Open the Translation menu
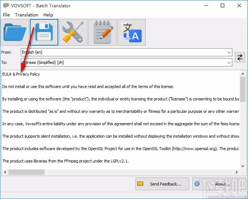248x199 pixels. pyautogui.click(x=27, y=15)
